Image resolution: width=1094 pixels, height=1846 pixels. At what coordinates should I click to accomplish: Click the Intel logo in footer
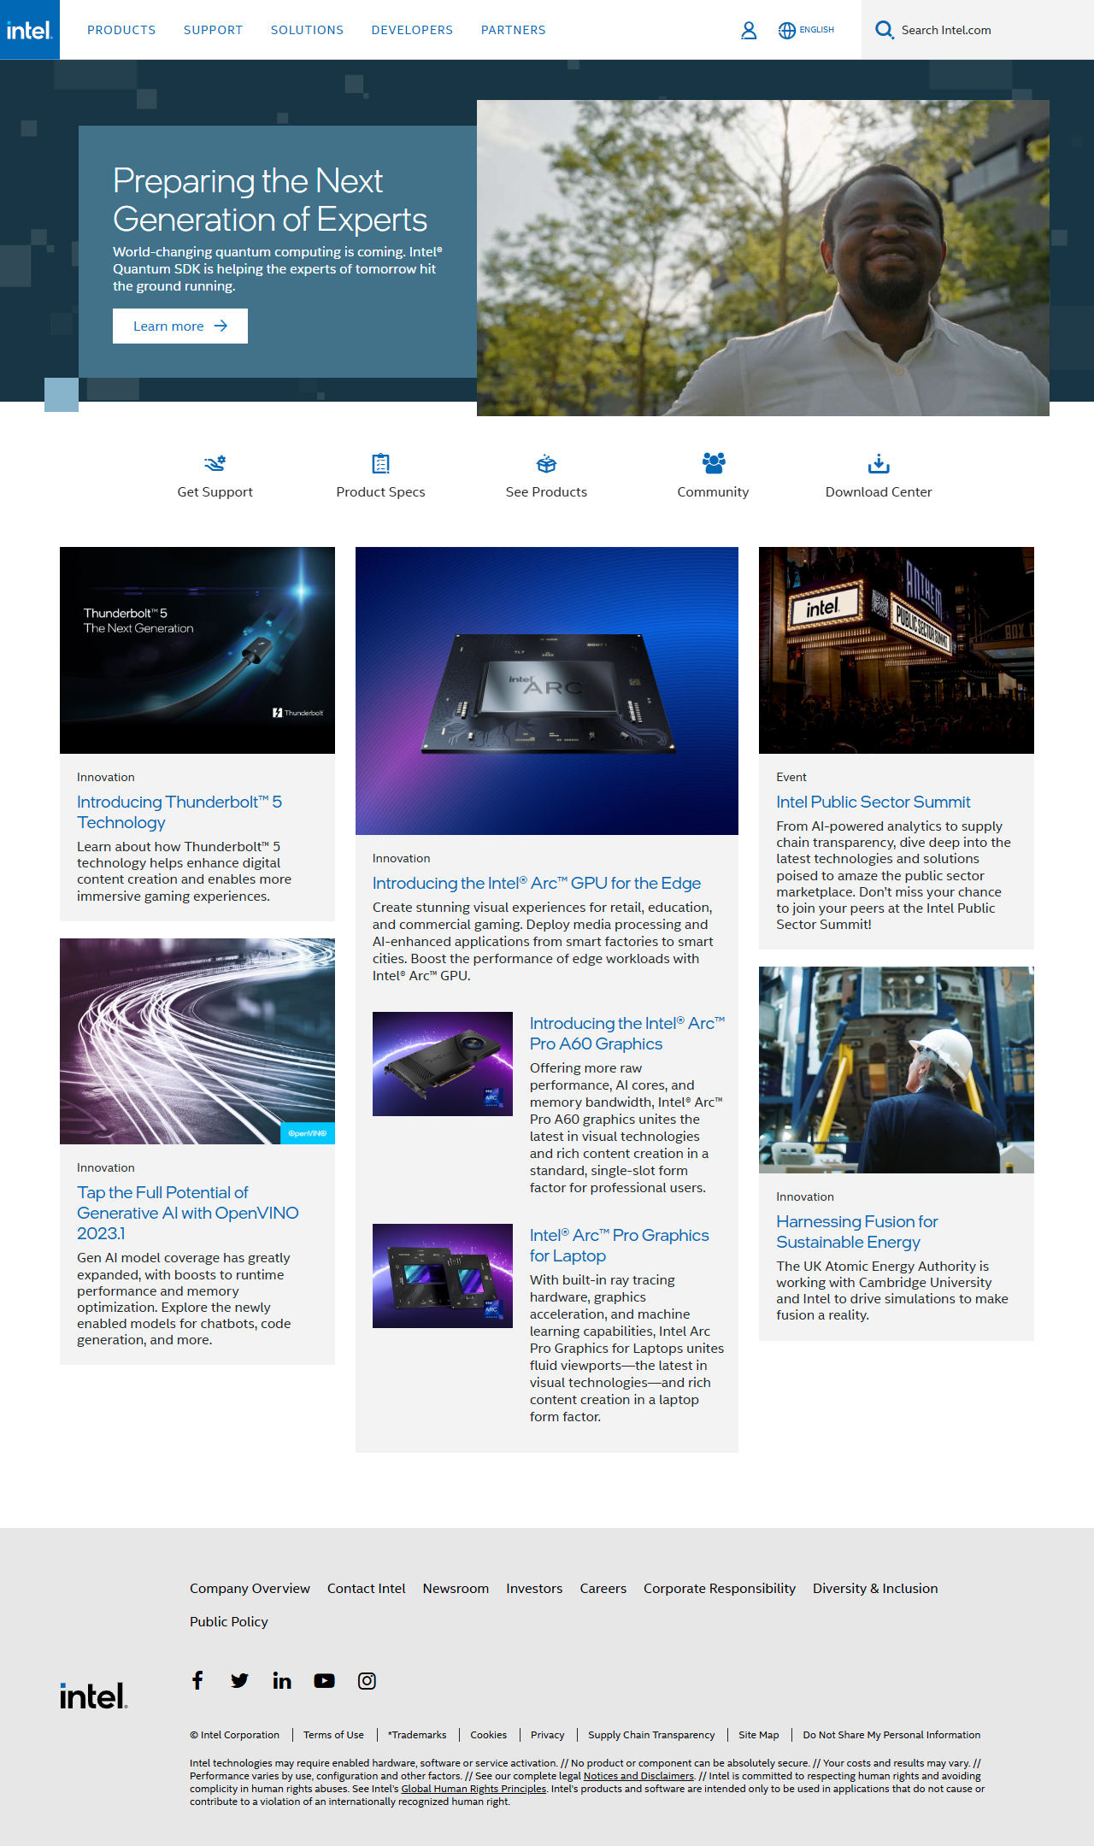click(94, 1696)
